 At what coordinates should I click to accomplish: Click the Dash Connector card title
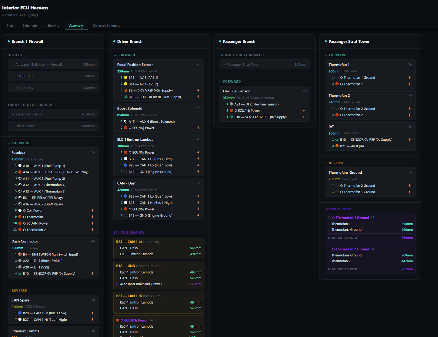[x=25, y=242]
